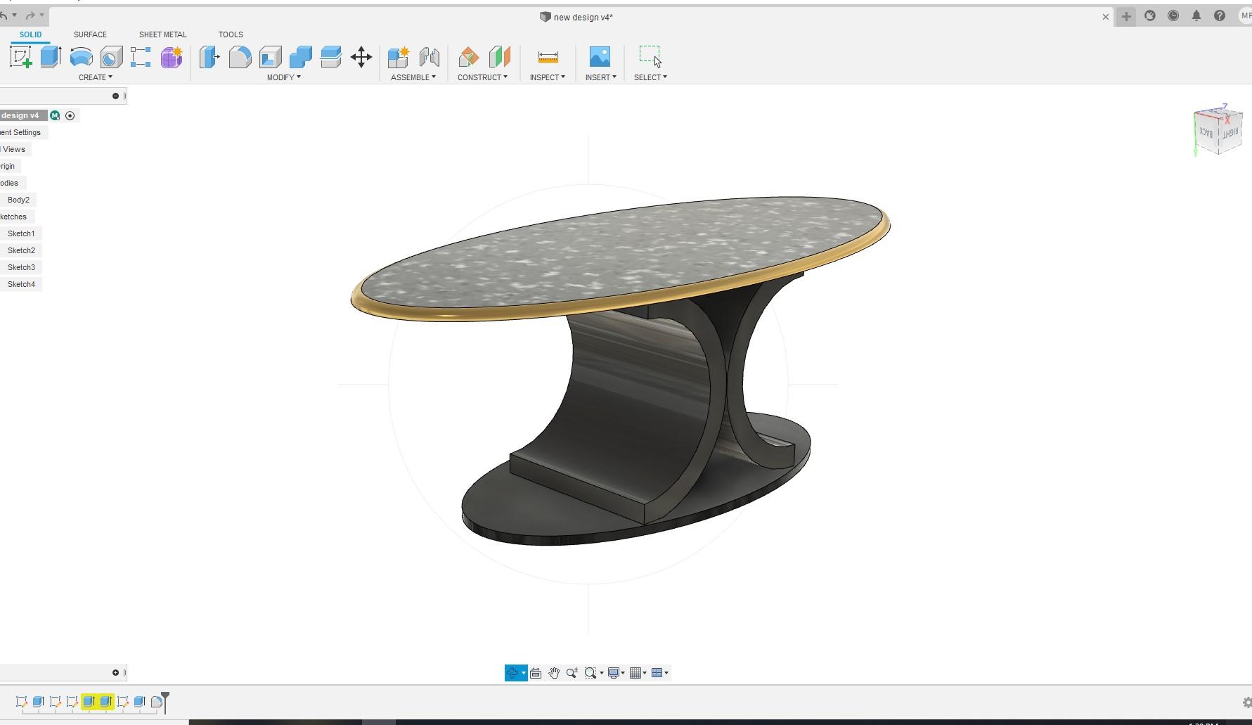Screen dimensions: 1252x725
Task: Launch the Create Form tool
Action: (171, 58)
